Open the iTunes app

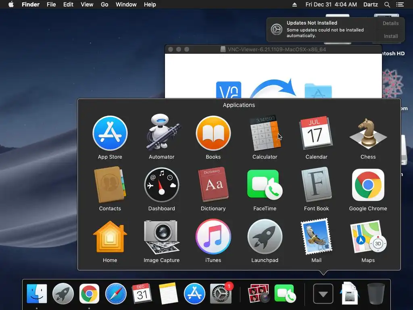pyautogui.click(x=213, y=237)
